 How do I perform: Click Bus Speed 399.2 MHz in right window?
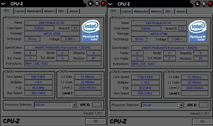[145, 93]
